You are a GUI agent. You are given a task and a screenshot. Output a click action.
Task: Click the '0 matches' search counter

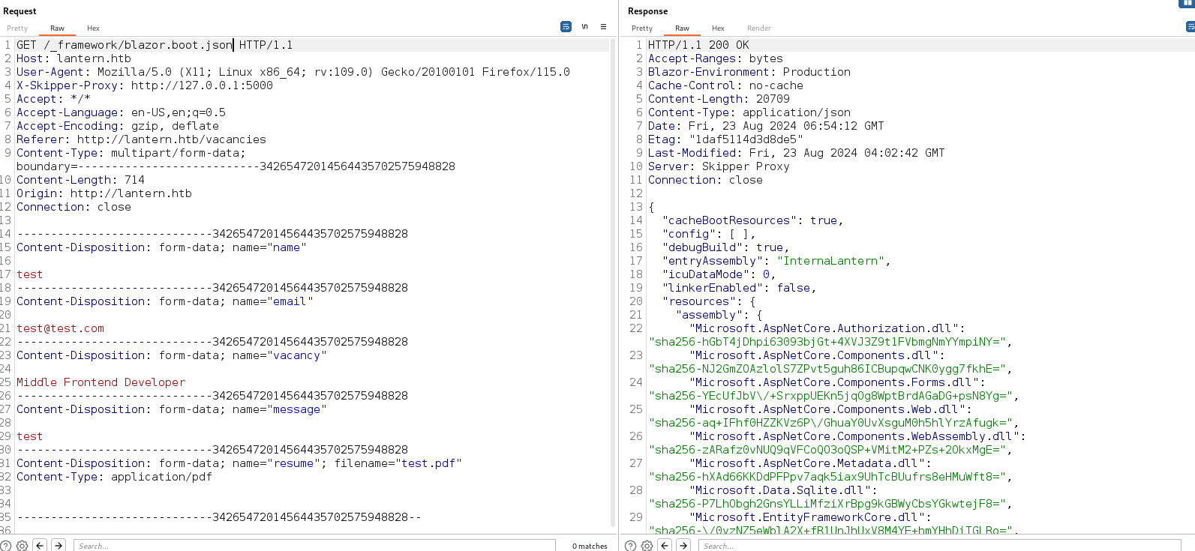(x=590, y=546)
